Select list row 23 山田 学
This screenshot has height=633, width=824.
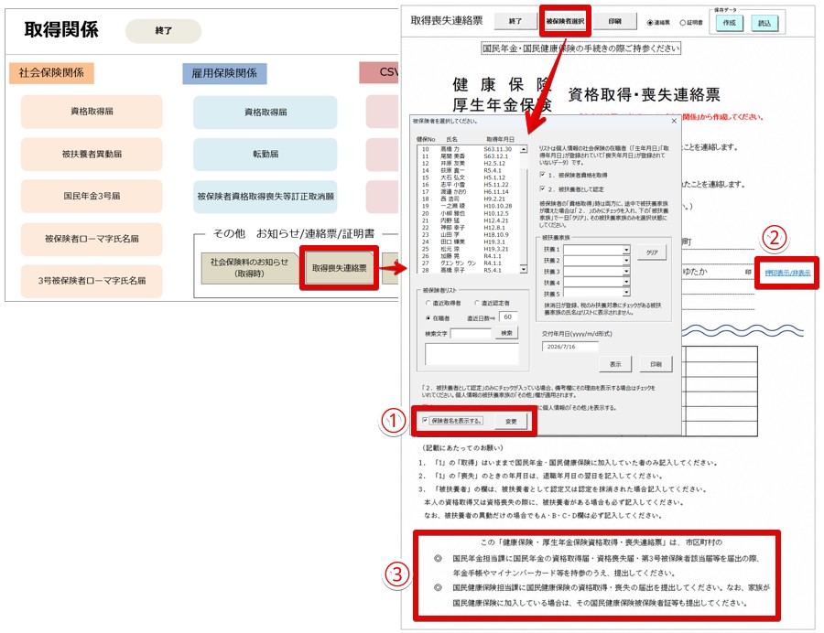(468, 234)
